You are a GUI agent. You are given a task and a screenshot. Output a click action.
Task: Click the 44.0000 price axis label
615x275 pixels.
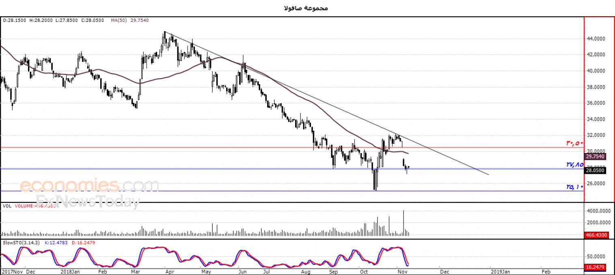(x=596, y=38)
